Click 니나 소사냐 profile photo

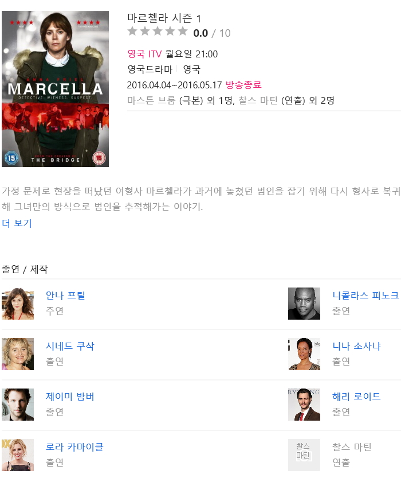pyautogui.click(x=304, y=354)
